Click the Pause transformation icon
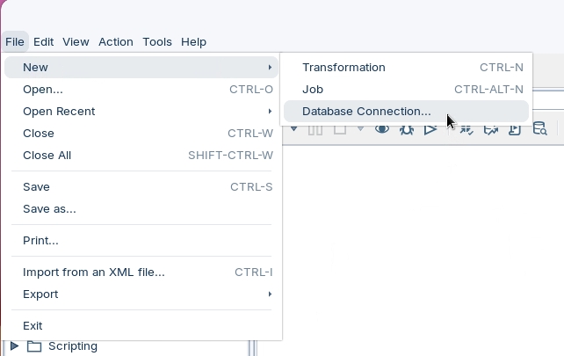564x356 pixels. pos(315,129)
